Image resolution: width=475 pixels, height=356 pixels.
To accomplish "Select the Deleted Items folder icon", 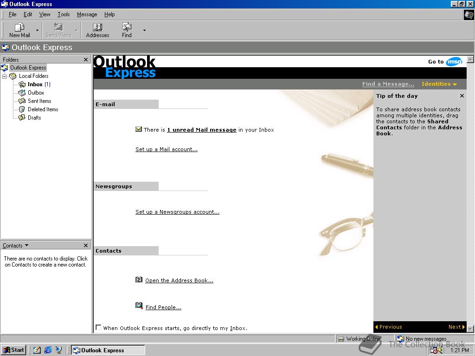I will (22, 109).
